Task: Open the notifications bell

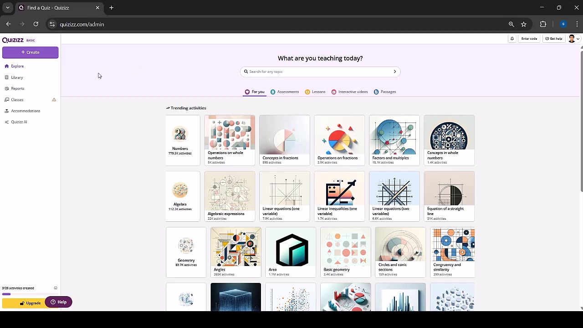Action: 512,39
